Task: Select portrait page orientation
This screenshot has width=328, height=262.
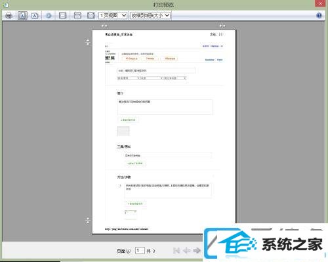Action: (x=22, y=16)
